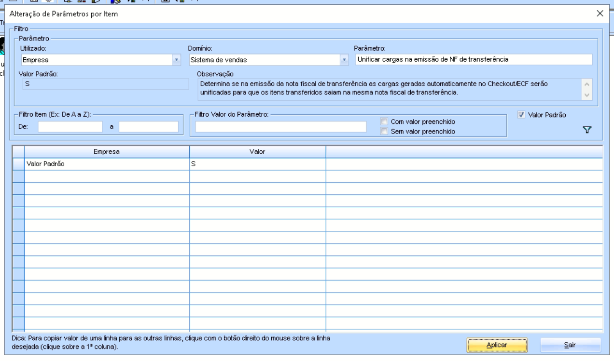Click the funnel filter icon
The width and height of the screenshot is (614, 361).
(x=587, y=130)
